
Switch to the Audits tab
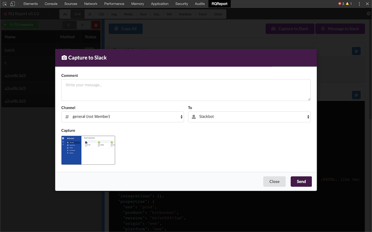(x=200, y=4)
